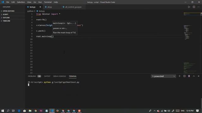Open the Help menu
The width and height of the screenshot is (202, 113).
[56, 2]
